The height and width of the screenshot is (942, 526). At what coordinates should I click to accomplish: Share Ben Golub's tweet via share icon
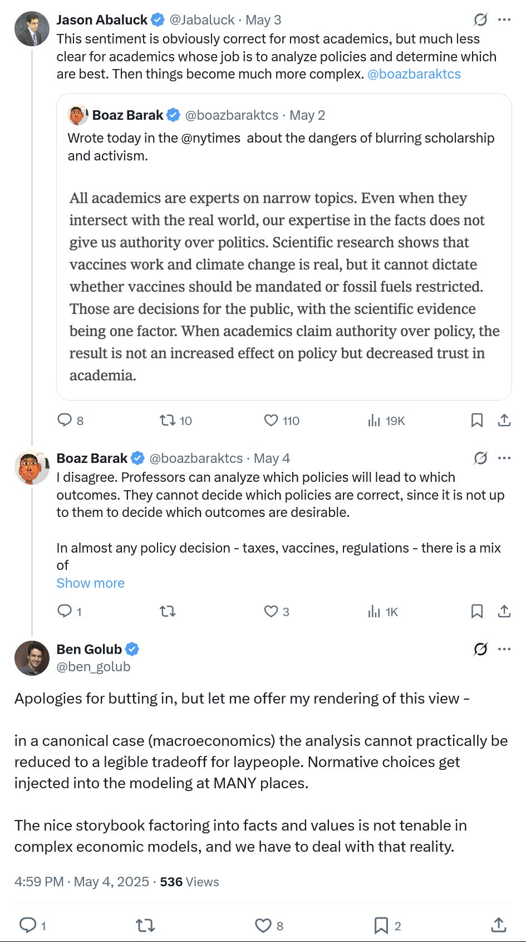coord(499,925)
